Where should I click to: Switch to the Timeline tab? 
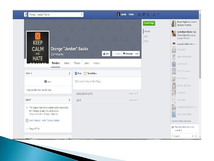coord(56,63)
